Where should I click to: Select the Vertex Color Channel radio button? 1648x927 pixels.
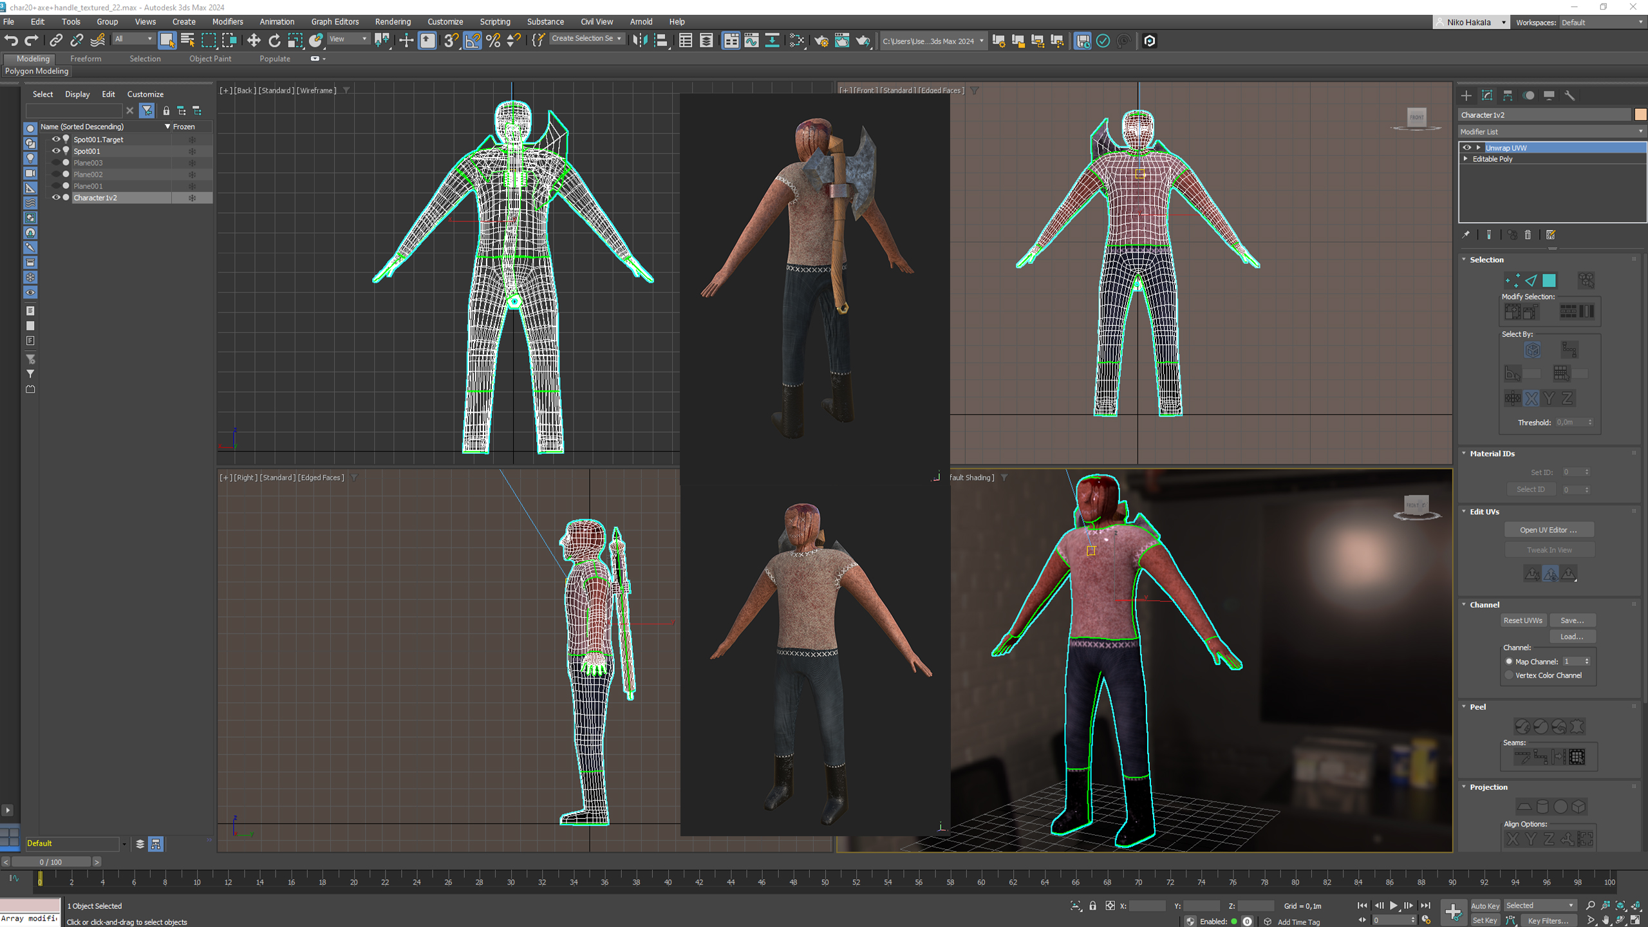[1509, 675]
